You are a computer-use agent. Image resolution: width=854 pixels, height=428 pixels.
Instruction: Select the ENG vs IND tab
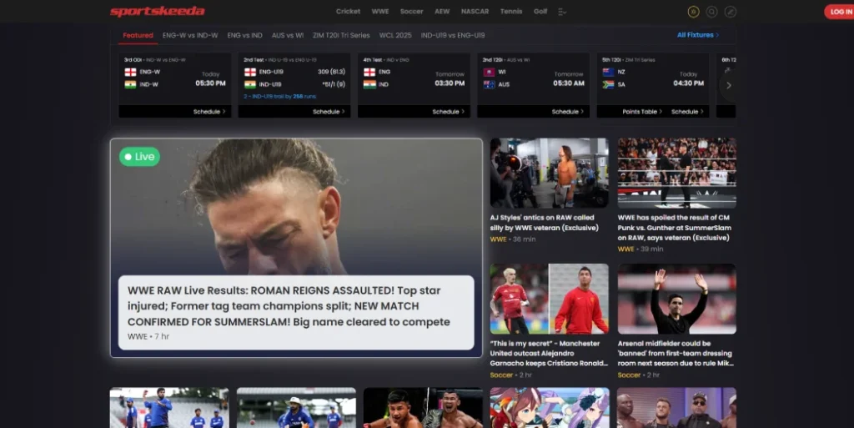[244, 35]
